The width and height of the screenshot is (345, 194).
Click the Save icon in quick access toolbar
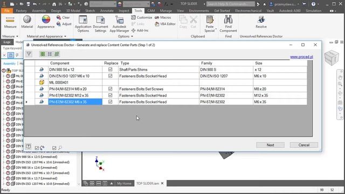[28, 4]
